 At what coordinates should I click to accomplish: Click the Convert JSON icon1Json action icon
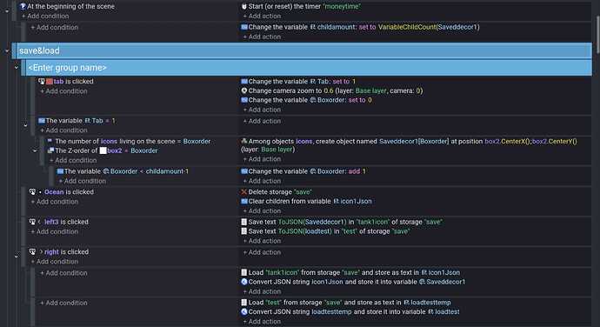pyautogui.click(x=244, y=282)
